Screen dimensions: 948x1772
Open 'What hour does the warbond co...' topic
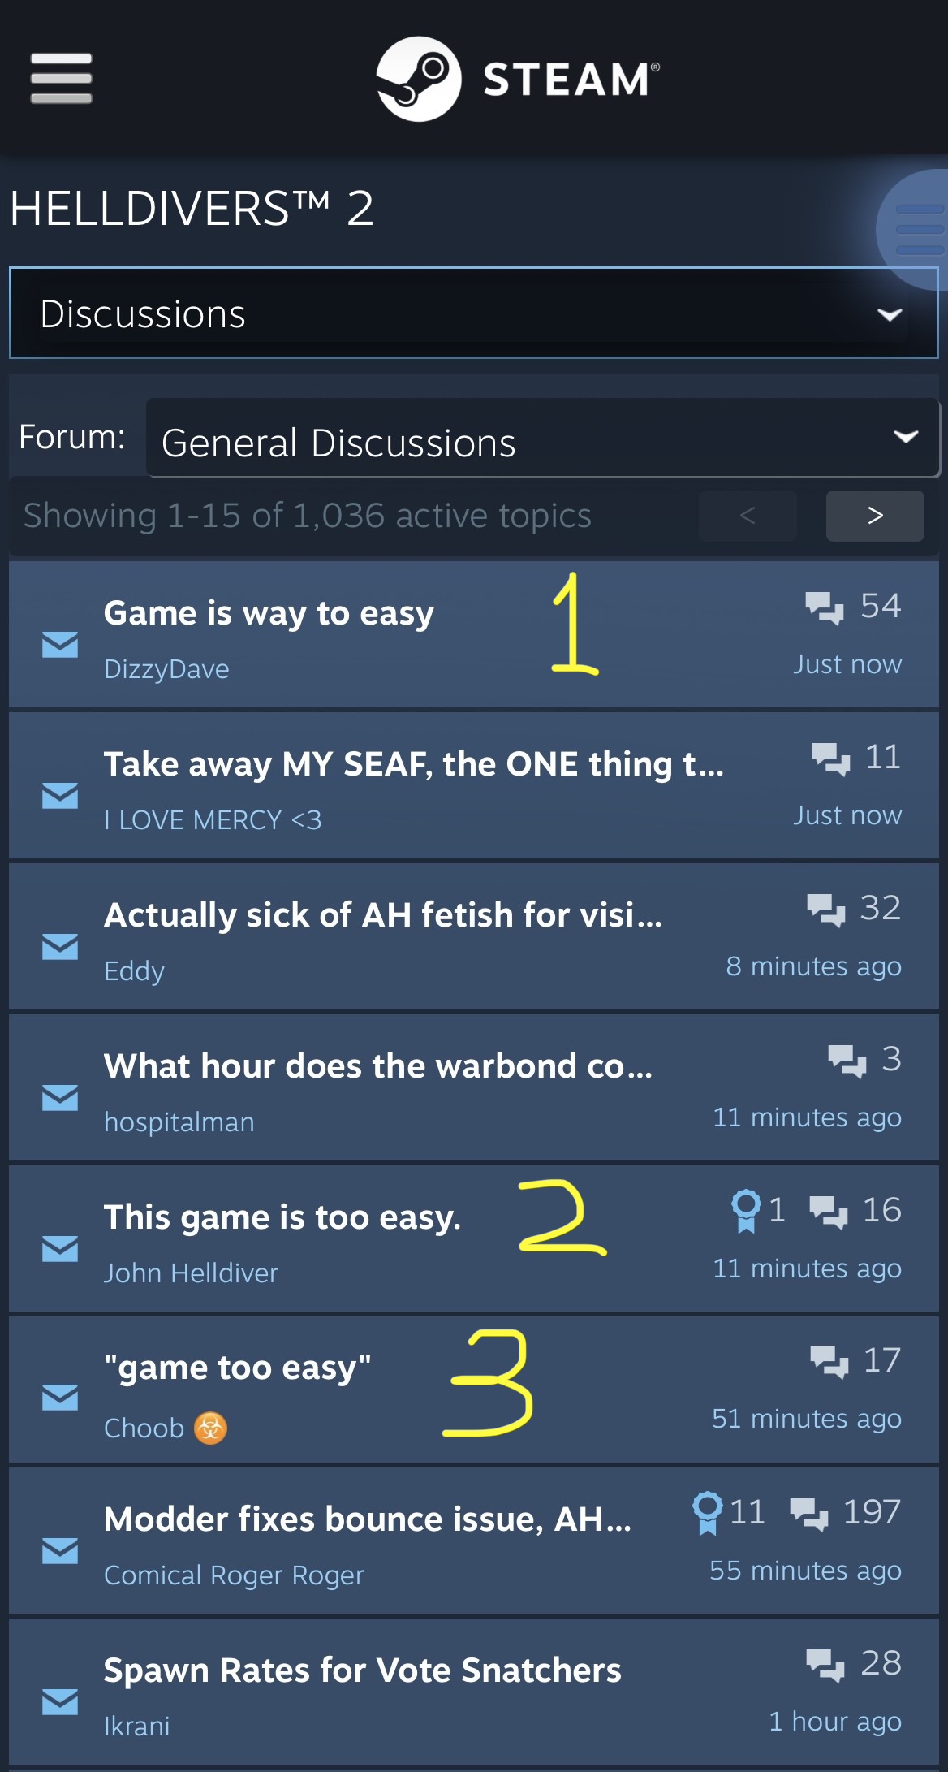(378, 1066)
